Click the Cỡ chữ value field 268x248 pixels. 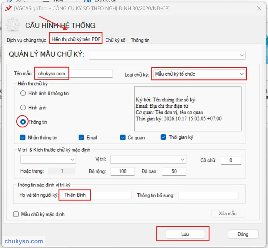[x=231, y=160]
